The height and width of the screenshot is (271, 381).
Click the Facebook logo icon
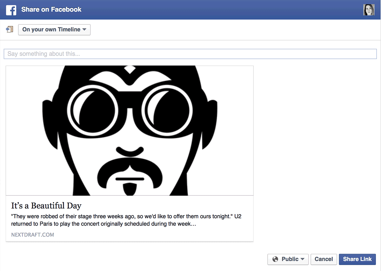(x=11, y=10)
